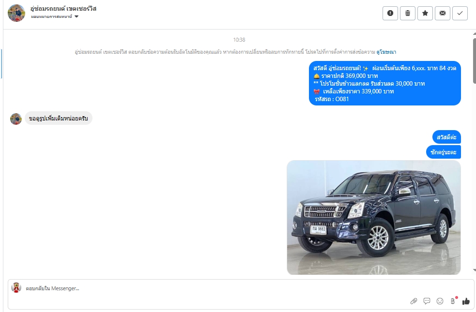Open saved replies speech bubble icon
The image size is (476, 312).
tap(427, 301)
